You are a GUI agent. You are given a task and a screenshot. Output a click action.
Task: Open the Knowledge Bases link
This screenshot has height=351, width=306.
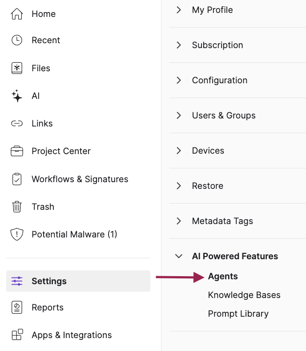pyautogui.click(x=244, y=295)
